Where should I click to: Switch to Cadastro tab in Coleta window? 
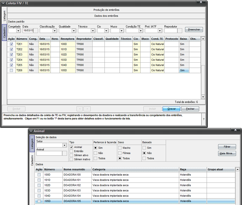pyautogui.click(x=4, y=32)
